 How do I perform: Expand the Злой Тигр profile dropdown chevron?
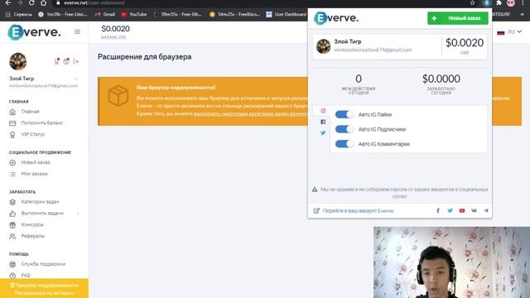tap(76, 79)
